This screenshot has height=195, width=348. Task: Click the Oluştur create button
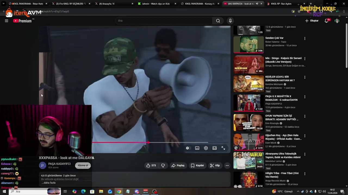312,21
